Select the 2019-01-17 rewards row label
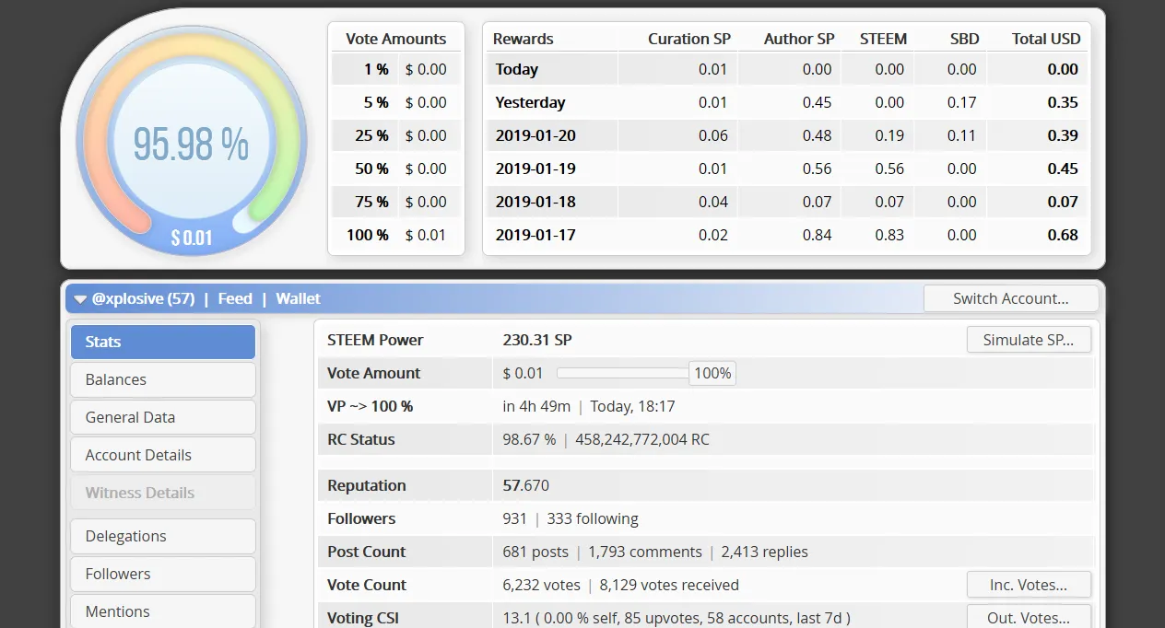The width and height of the screenshot is (1165, 628). pos(535,235)
